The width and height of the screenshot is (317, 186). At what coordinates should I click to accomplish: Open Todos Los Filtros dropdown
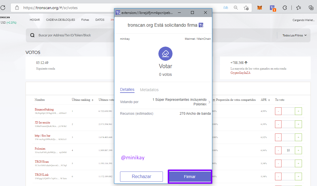(x=295, y=35)
